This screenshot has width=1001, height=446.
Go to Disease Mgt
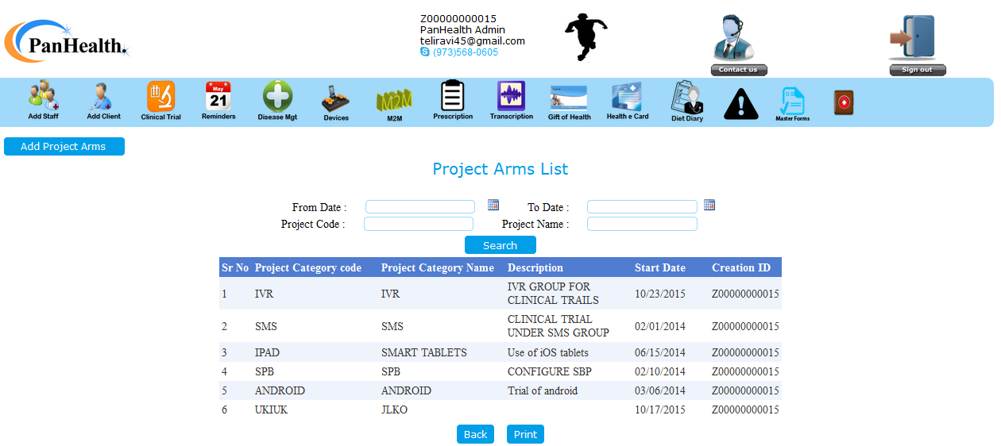(277, 98)
